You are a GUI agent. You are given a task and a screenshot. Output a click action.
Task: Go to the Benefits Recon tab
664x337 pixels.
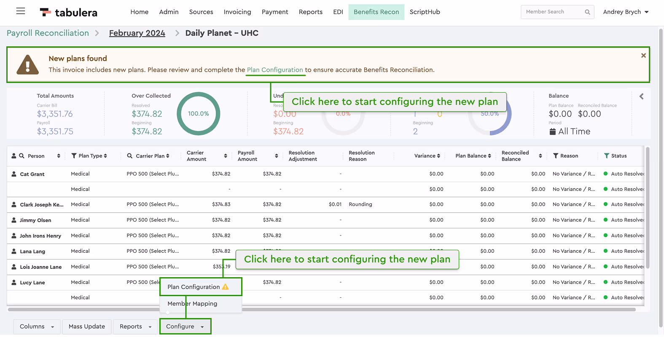376,12
